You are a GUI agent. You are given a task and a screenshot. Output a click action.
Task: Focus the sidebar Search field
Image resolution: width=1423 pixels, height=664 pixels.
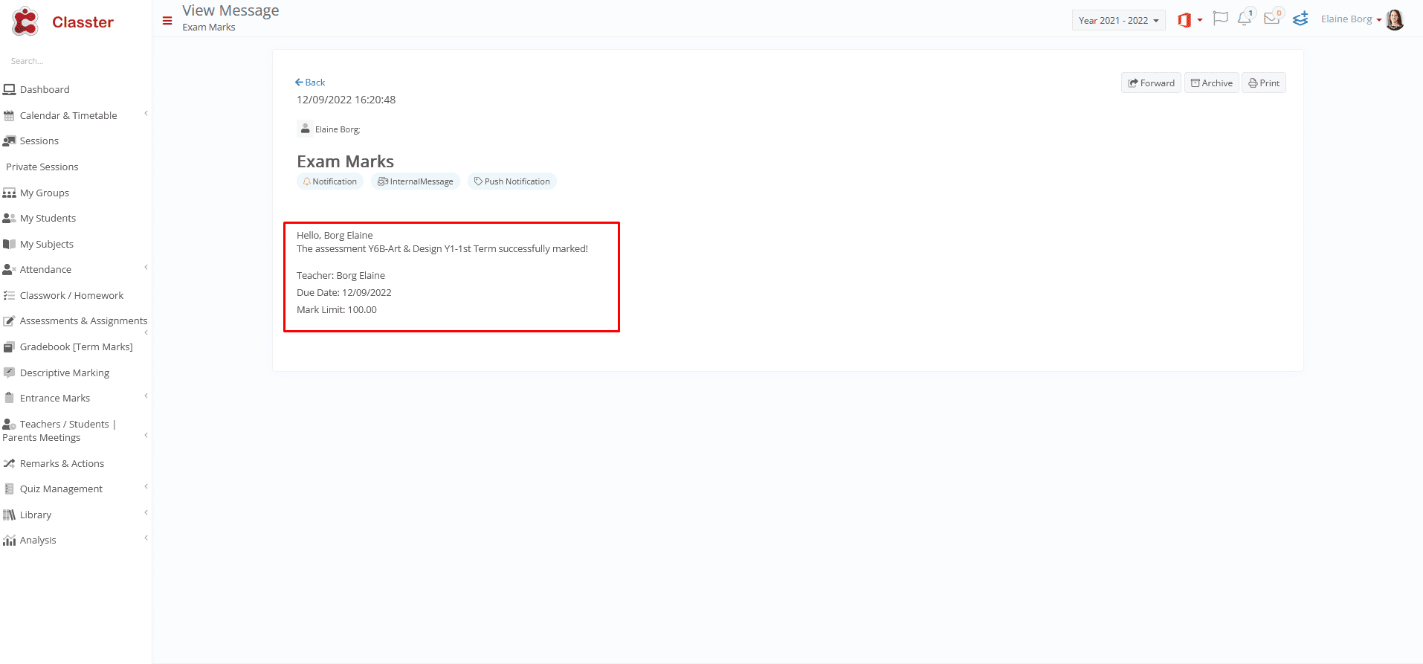[x=76, y=61]
